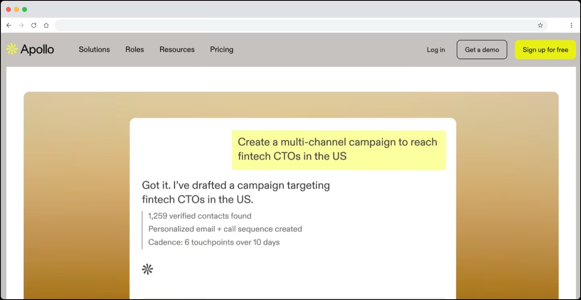The height and width of the screenshot is (300, 581).
Task: Go to the Pricing page
Action: point(222,49)
